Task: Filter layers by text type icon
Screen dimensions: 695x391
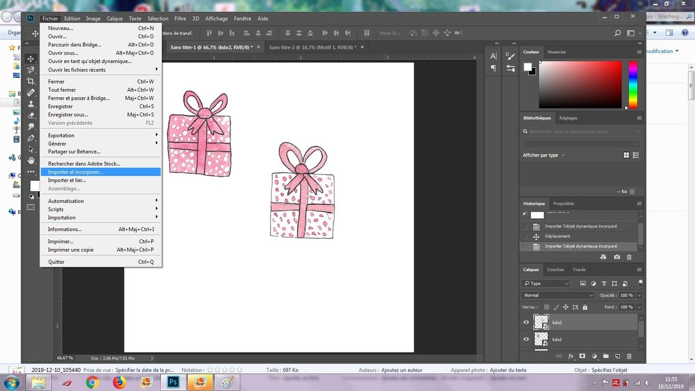Action: (x=605, y=283)
